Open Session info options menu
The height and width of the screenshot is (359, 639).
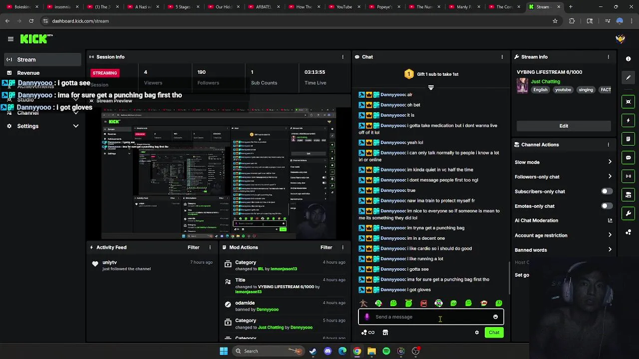click(342, 57)
